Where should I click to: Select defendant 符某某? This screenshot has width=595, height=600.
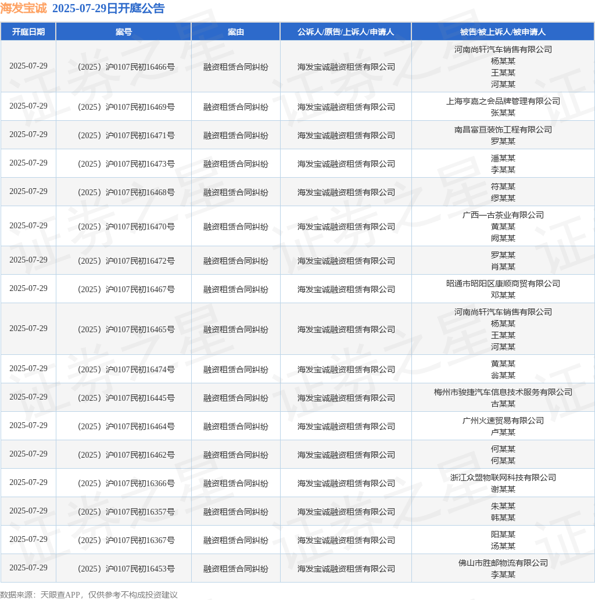503,186
